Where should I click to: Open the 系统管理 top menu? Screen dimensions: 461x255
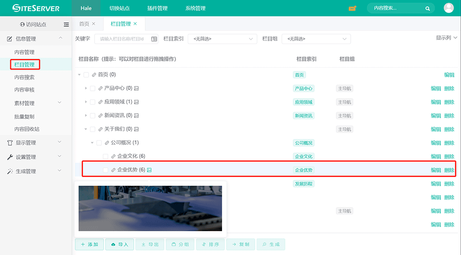point(195,8)
